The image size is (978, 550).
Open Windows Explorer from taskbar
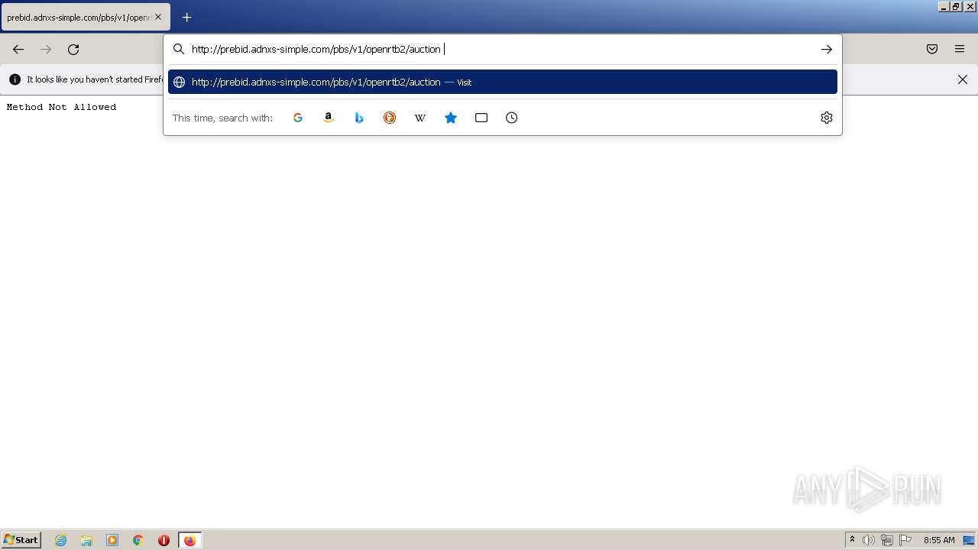coord(86,540)
